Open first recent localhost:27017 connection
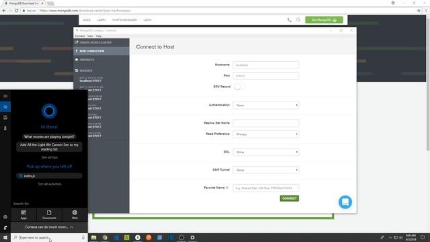Viewport: 430px width, 242px height. 91,79
